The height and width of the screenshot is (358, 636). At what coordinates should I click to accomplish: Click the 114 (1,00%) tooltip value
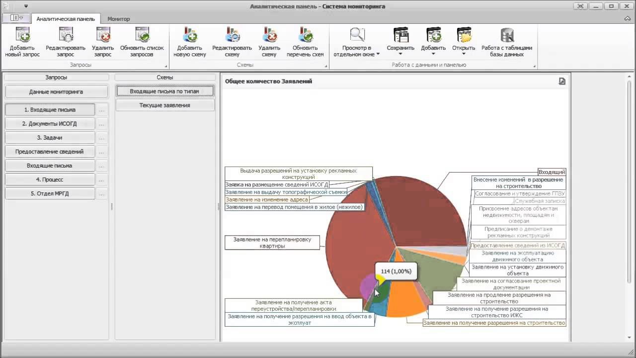coord(396,271)
